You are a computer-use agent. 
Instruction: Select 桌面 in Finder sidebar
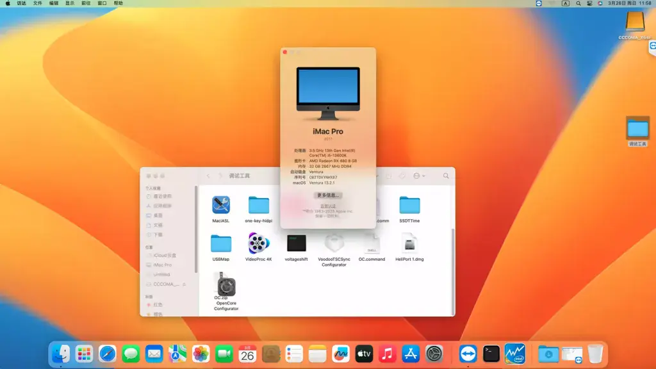click(x=154, y=215)
